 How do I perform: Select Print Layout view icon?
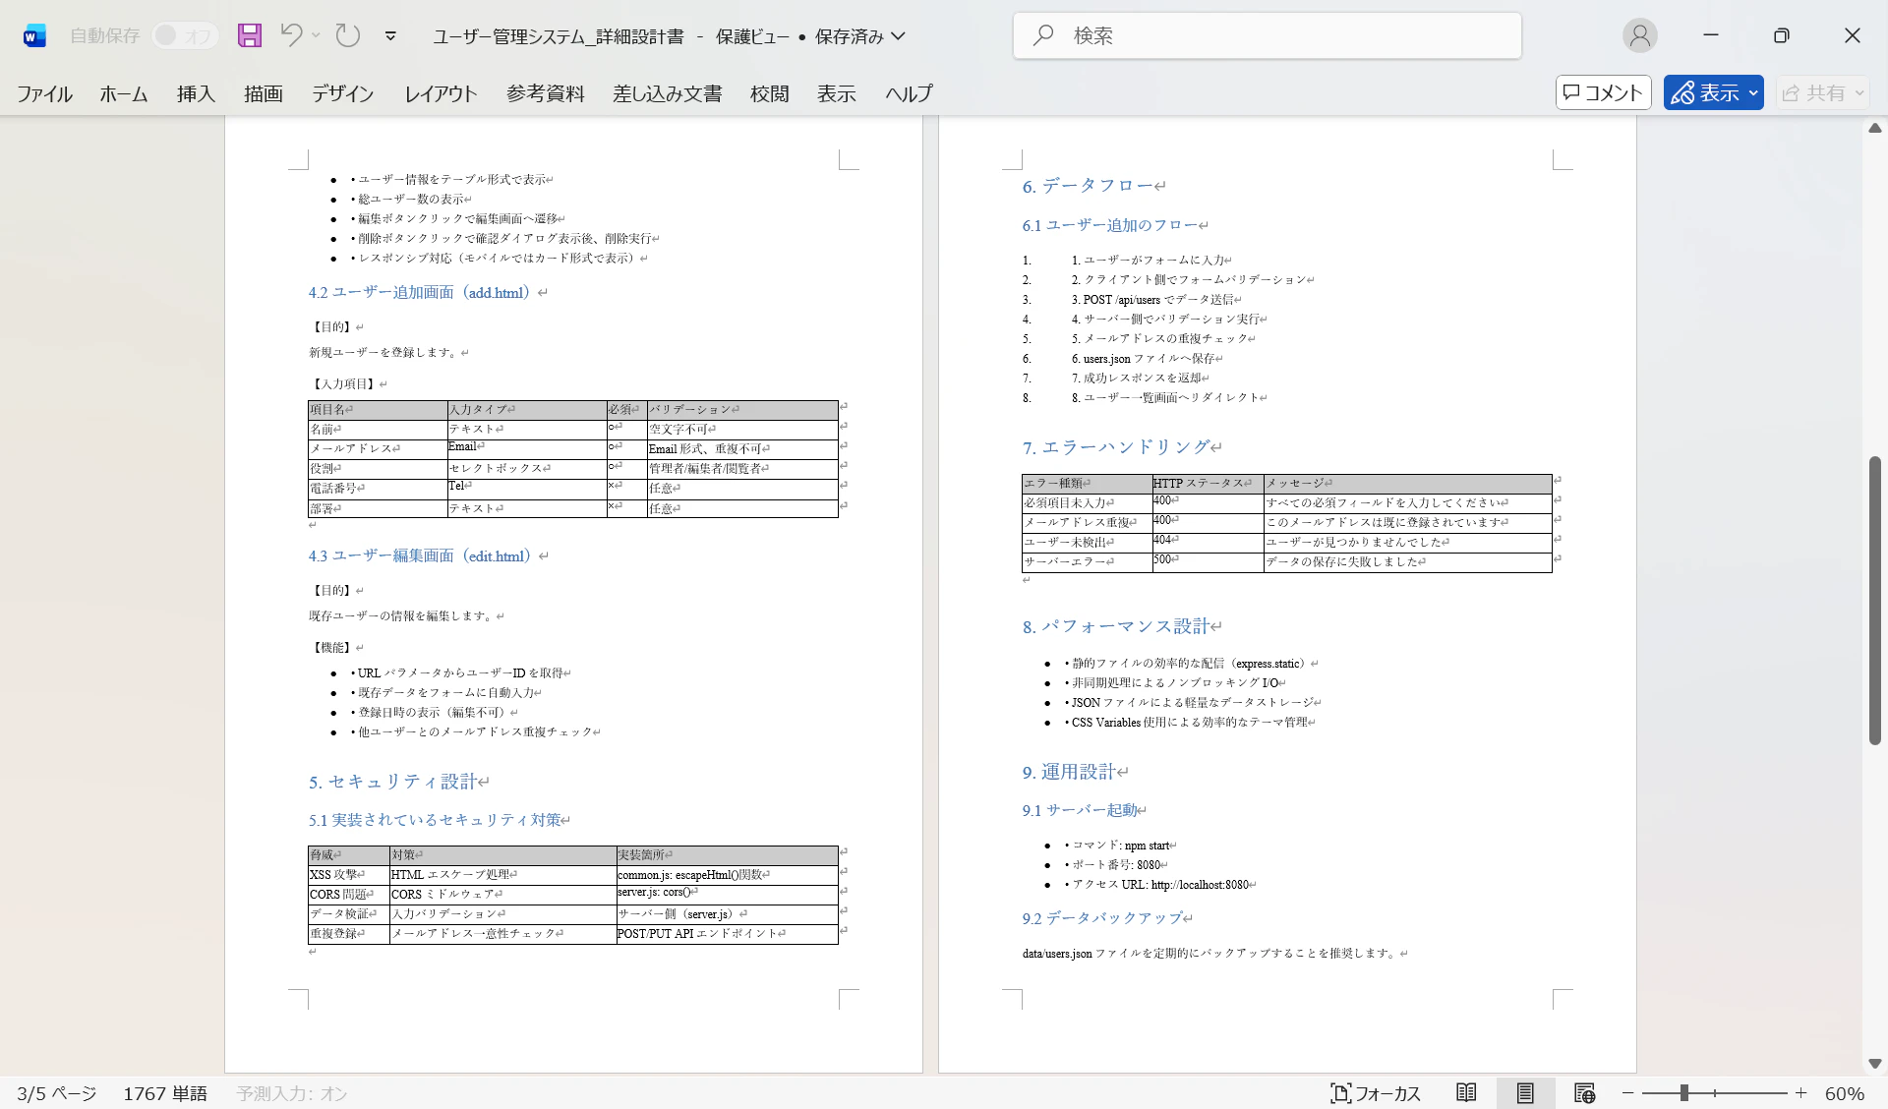point(1525,1093)
